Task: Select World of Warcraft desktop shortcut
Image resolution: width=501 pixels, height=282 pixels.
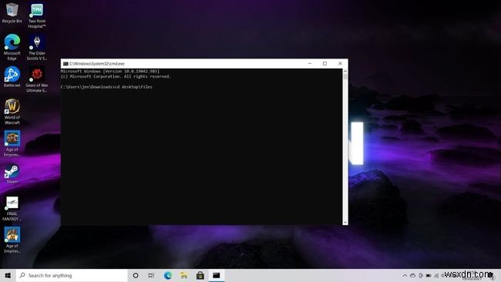Action: click(12, 112)
